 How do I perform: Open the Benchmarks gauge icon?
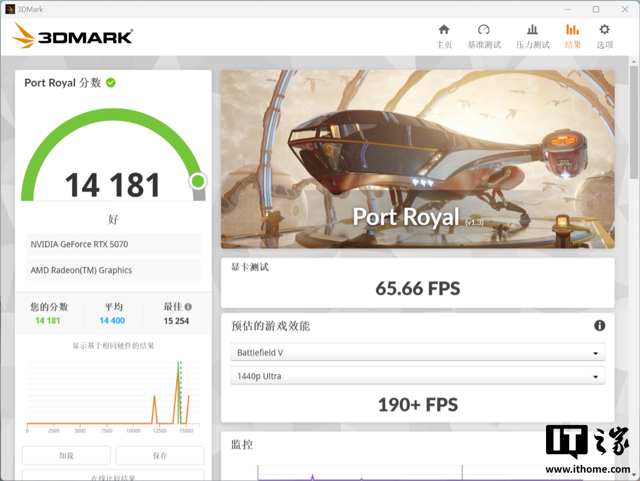(x=483, y=29)
